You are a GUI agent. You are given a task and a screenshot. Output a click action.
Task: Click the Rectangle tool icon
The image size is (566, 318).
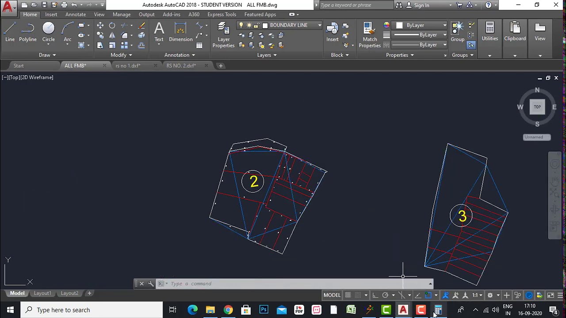(x=81, y=26)
